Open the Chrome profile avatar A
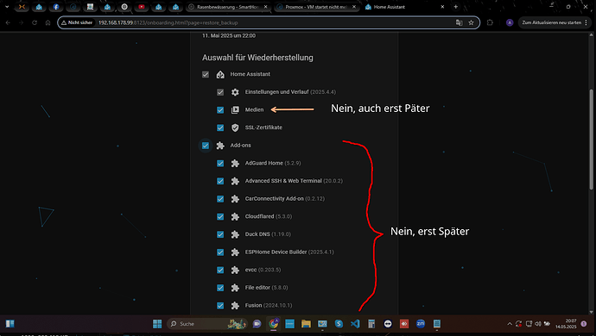Viewport: 596px width, 336px height. click(x=510, y=22)
